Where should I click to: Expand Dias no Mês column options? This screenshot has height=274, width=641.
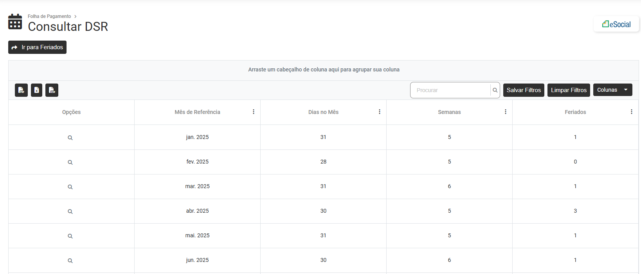380,112
